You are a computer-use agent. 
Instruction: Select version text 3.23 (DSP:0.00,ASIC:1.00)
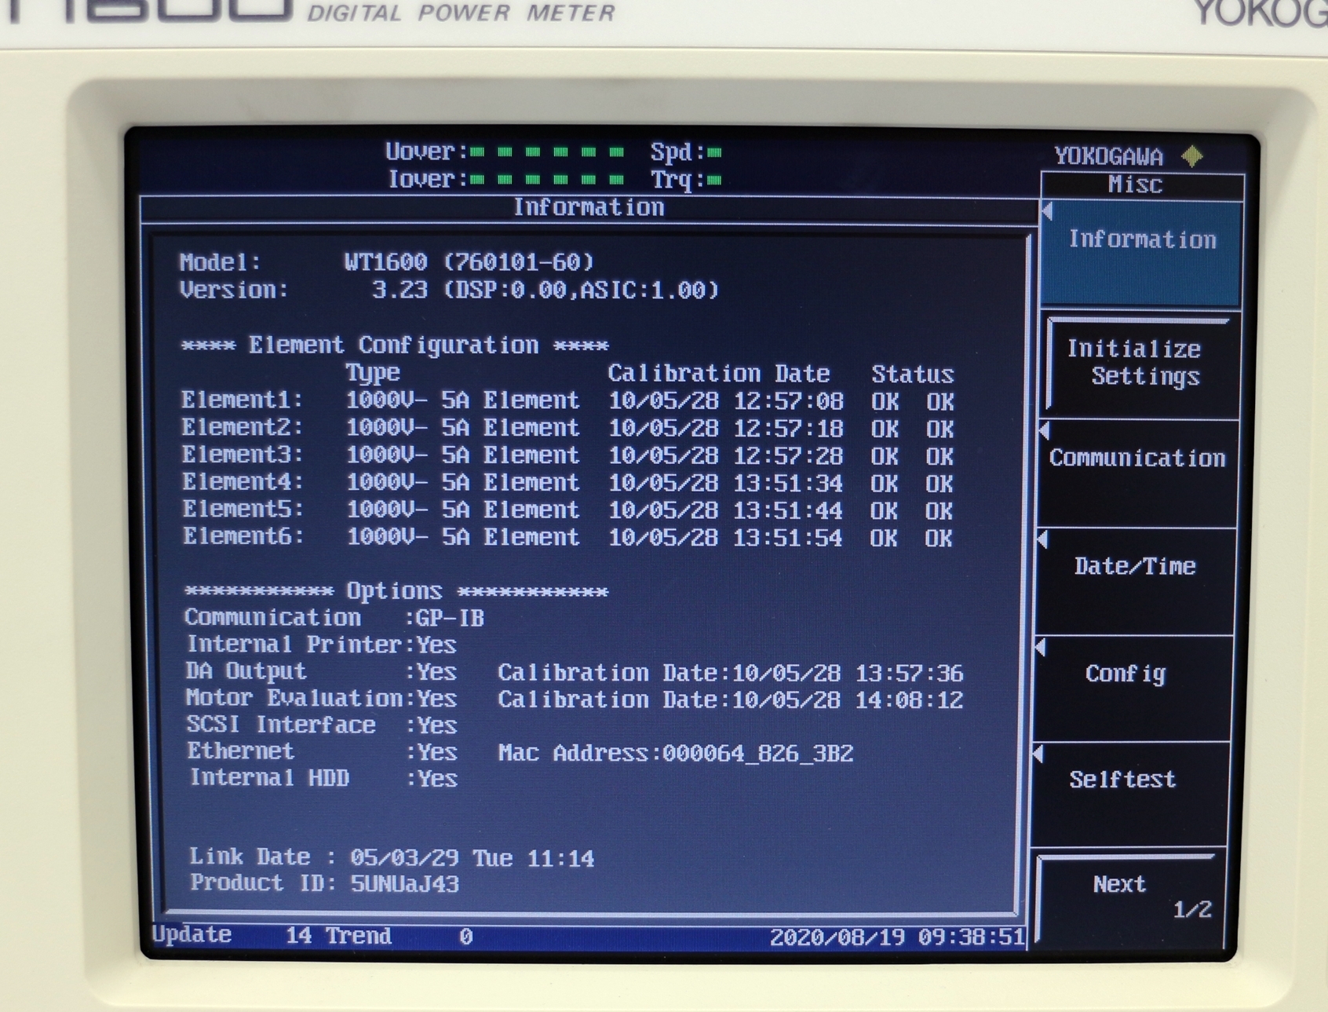click(x=545, y=290)
